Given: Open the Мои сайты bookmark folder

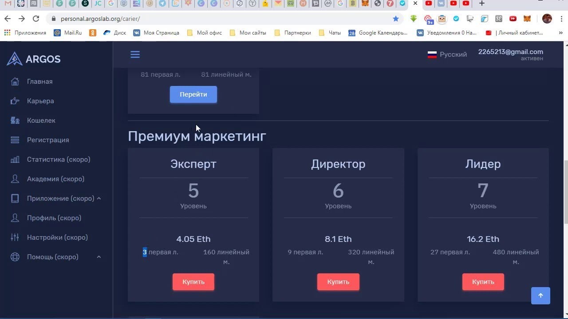Looking at the screenshot, I should tap(248, 33).
